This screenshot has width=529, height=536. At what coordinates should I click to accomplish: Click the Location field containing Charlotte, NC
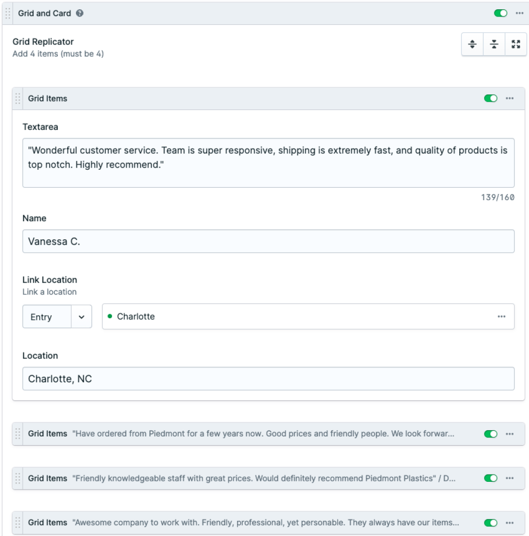pos(268,379)
